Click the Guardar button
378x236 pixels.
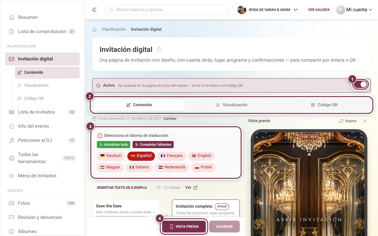[224, 227]
